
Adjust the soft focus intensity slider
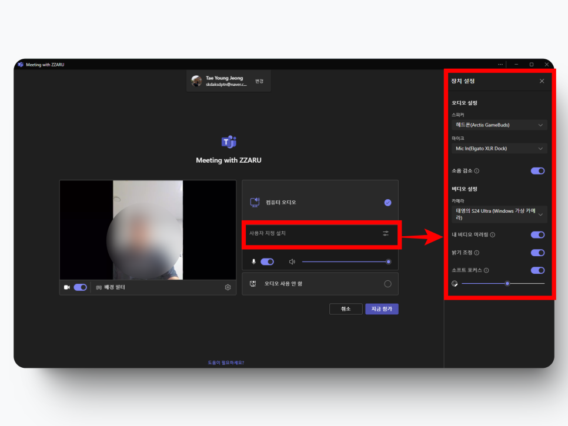click(x=503, y=284)
